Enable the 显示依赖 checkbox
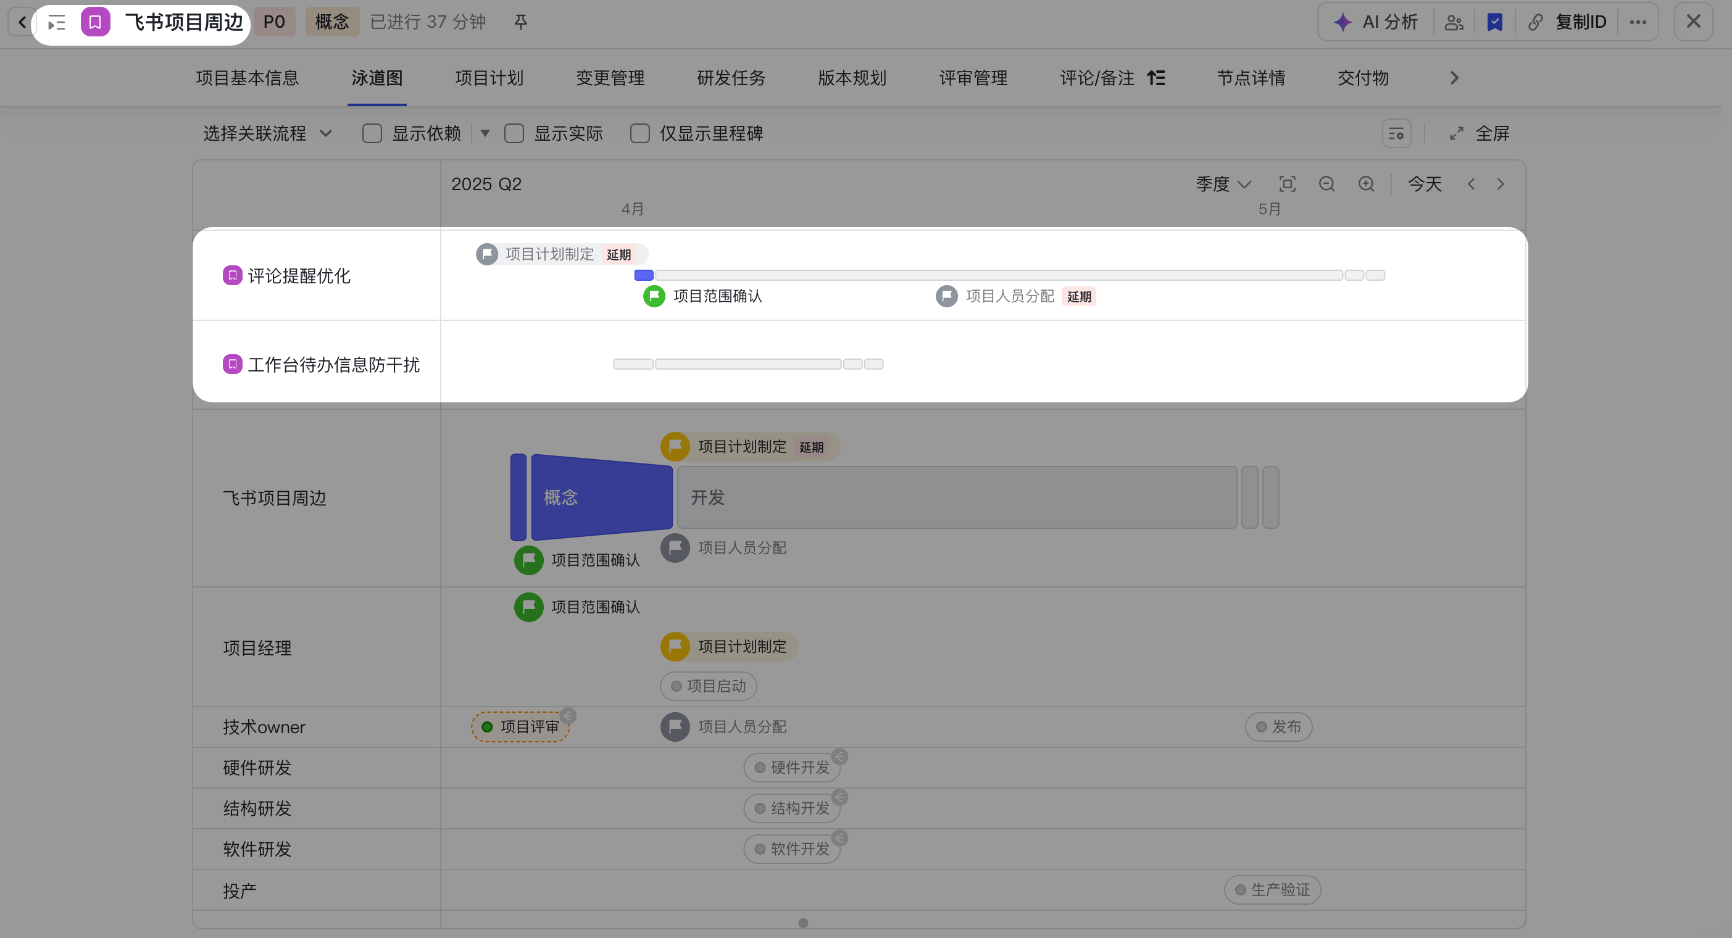 pyautogui.click(x=372, y=134)
